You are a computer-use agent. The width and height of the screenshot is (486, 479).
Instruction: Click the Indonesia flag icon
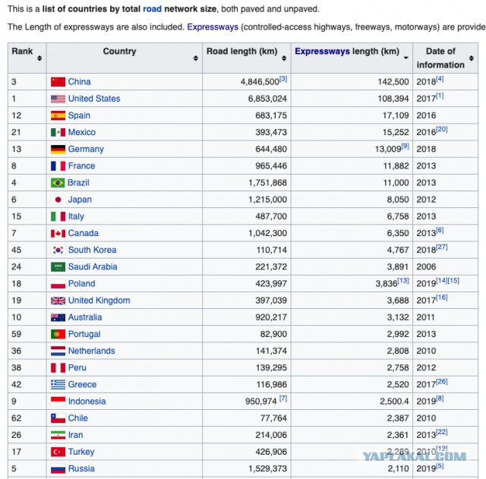(58, 402)
